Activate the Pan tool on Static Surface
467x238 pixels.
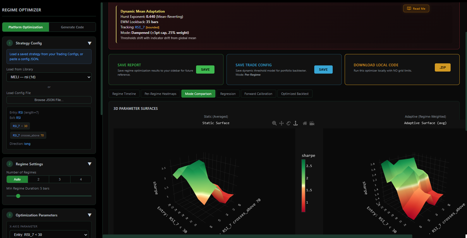[x=281, y=123]
